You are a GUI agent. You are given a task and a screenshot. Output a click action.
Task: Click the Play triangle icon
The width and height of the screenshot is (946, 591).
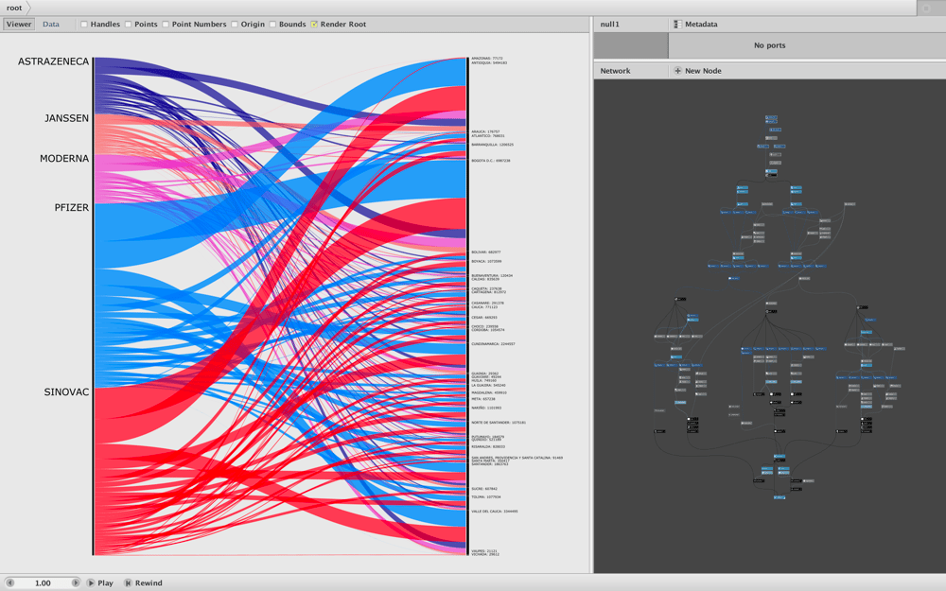[x=91, y=583]
